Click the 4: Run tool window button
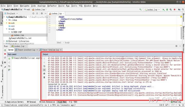185x107 pixels. [62, 102]
